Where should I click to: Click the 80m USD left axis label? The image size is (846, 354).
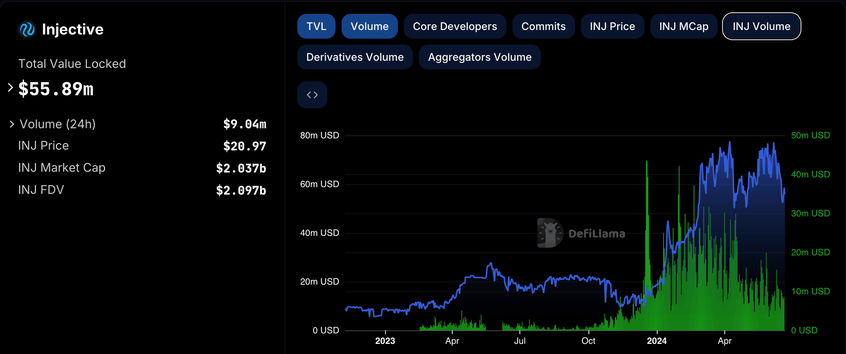(319, 135)
